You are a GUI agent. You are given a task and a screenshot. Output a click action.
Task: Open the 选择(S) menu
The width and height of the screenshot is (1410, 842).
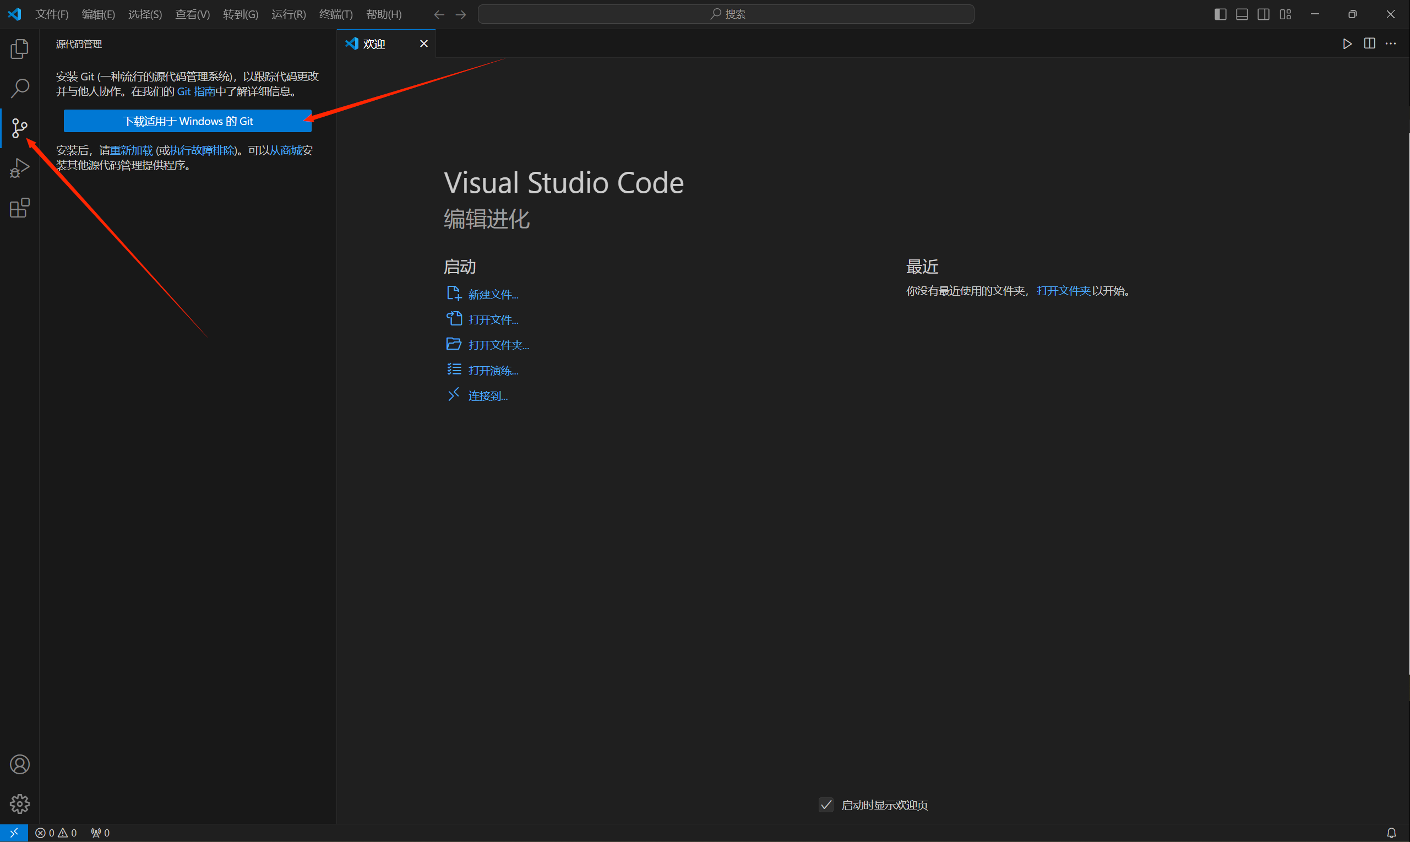tap(145, 14)
